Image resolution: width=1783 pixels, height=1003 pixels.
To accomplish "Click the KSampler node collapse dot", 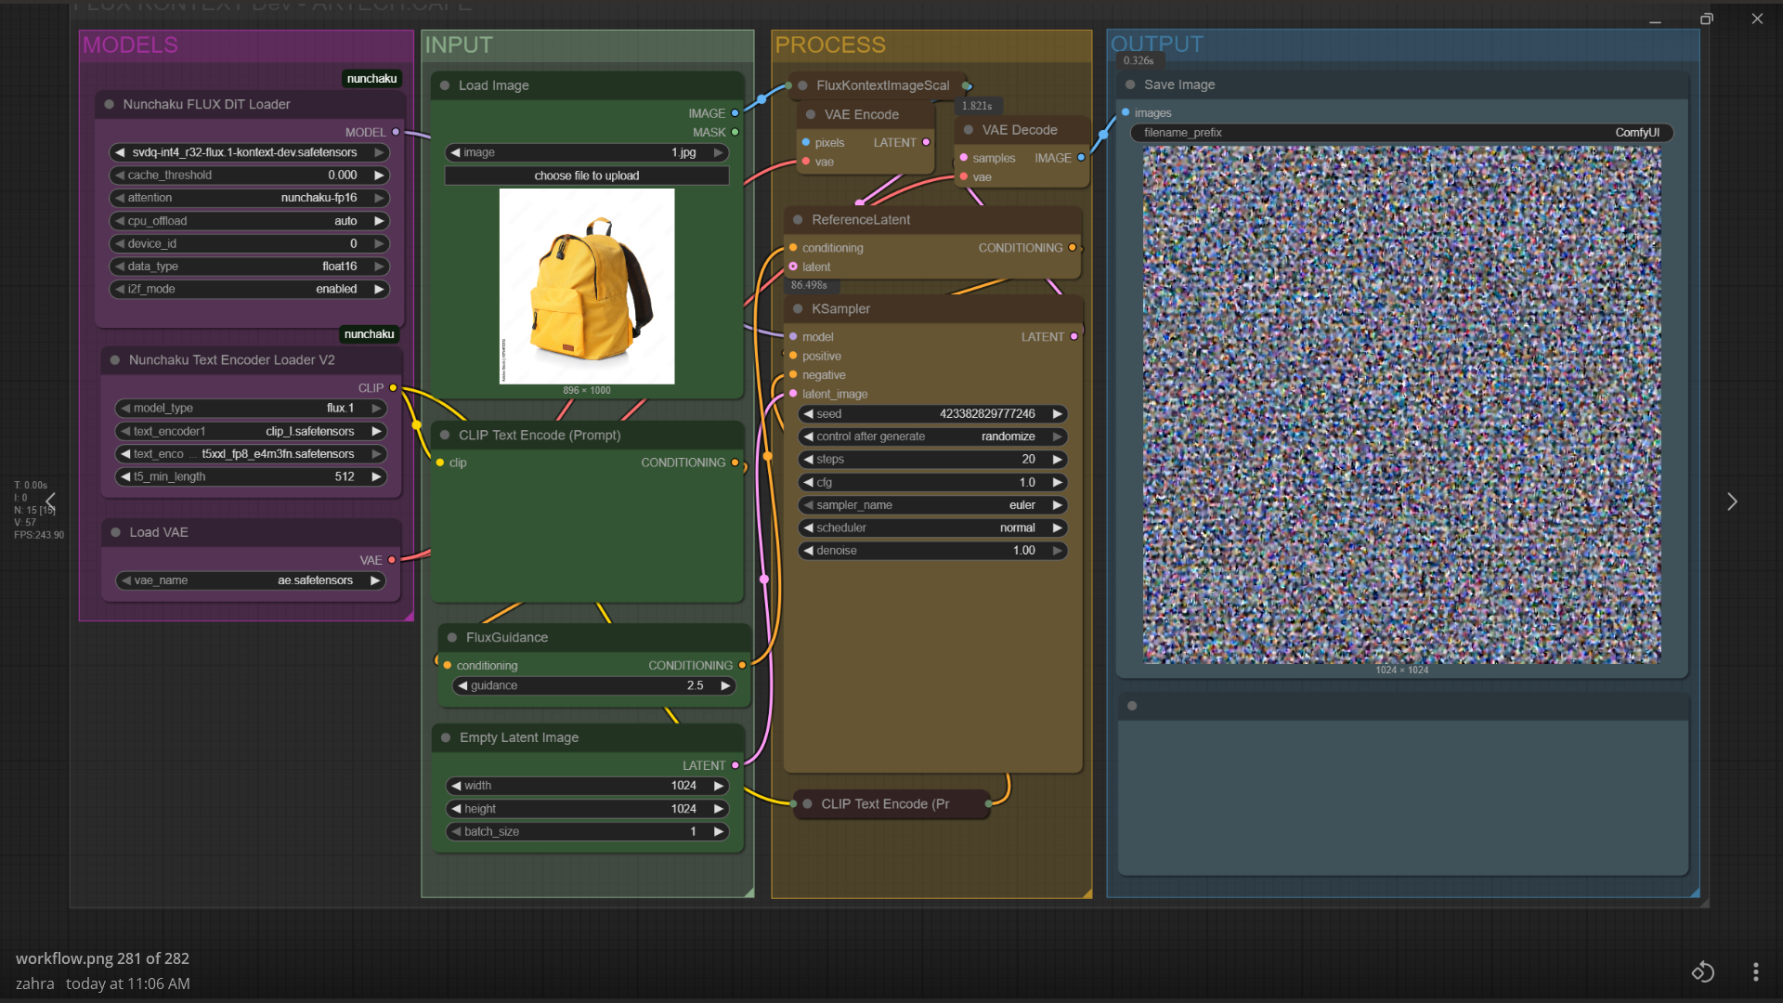I will [x=798, y=308].
